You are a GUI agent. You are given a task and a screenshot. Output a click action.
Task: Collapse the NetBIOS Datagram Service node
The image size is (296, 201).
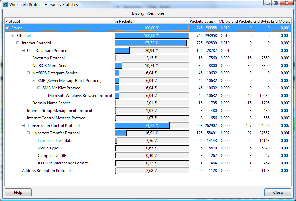pyautogui.click(x=28, y=73)
